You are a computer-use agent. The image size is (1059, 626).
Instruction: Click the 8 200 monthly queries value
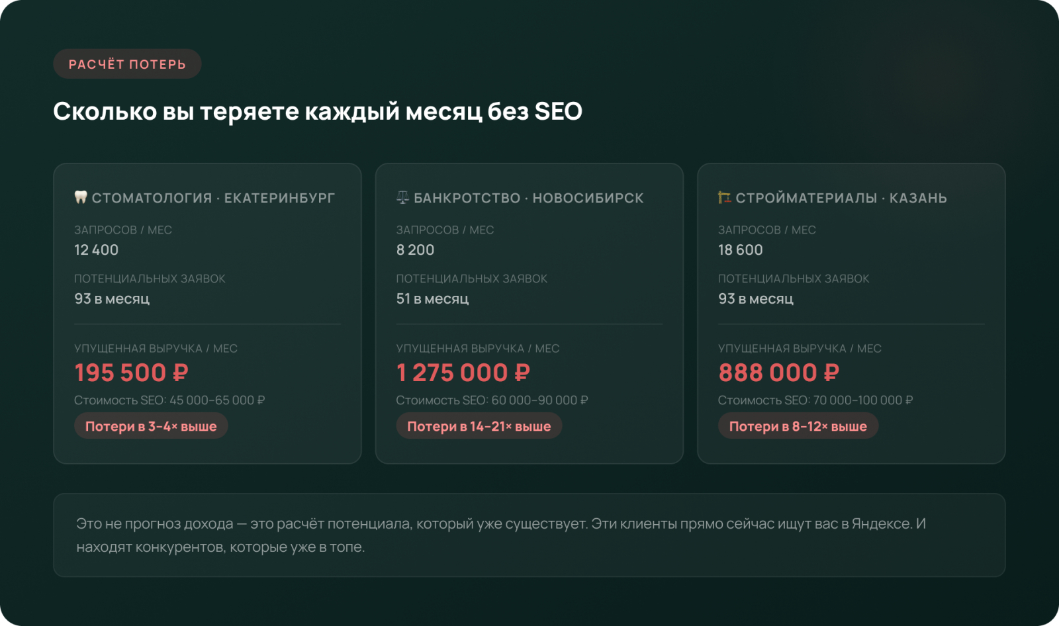415,249
